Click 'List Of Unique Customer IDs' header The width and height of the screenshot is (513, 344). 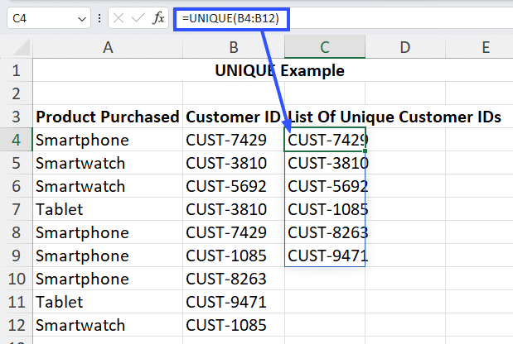click(394, 117)
